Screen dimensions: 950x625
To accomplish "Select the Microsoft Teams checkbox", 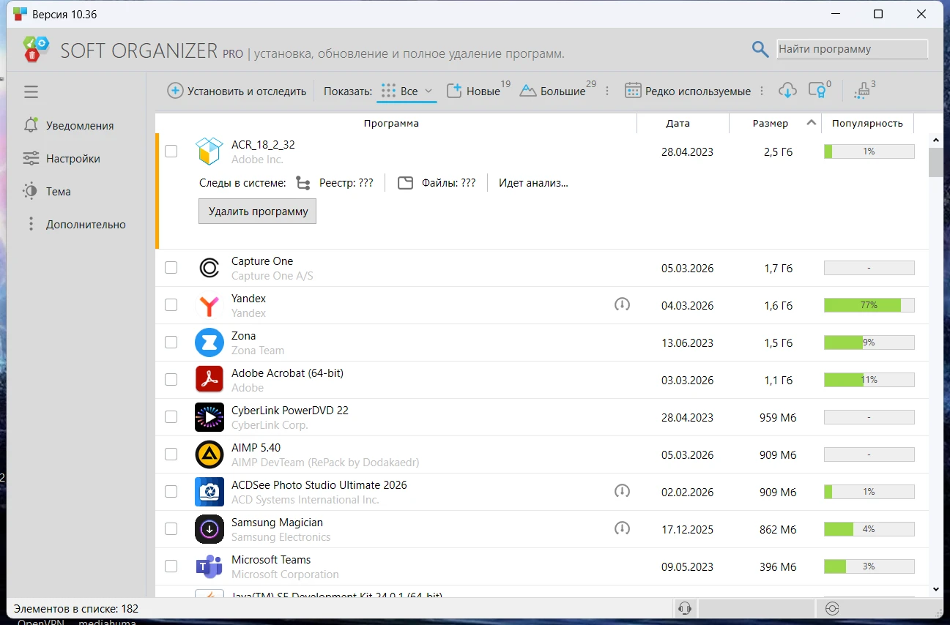I will 171,566.
